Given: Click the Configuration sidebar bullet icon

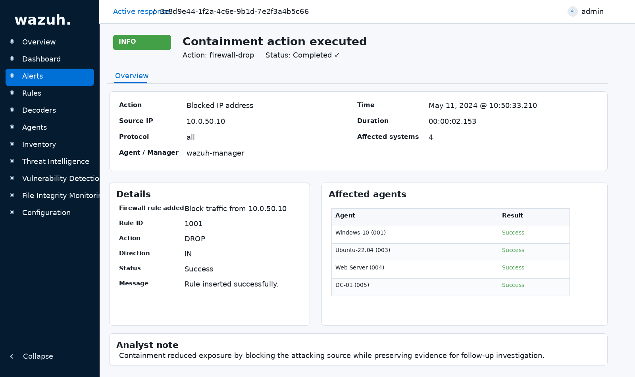Looking at the screenshot, I should (x=12, y=212).
